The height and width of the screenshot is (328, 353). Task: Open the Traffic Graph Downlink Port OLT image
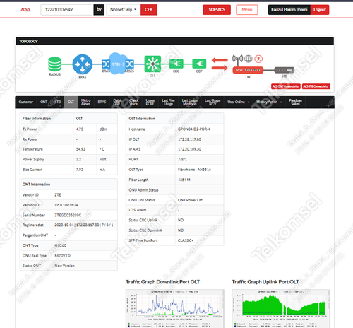point(175,309)
